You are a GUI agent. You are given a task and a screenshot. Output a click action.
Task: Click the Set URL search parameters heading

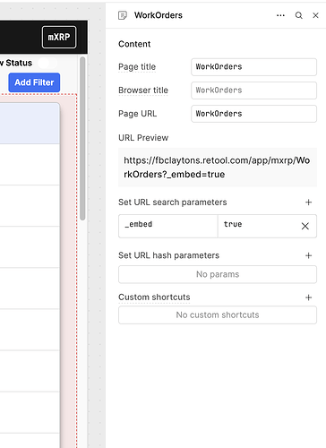(173, 202)
